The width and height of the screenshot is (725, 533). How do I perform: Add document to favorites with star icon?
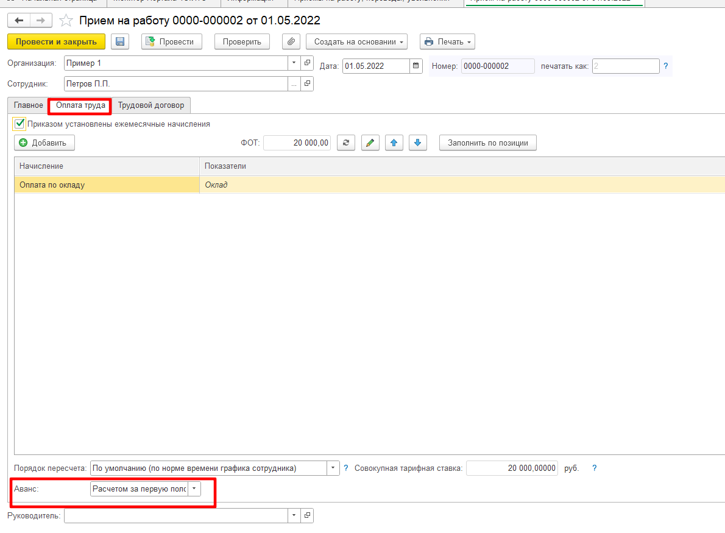[x=66, y=20]
